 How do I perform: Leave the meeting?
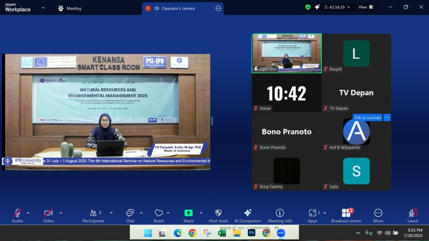[413, 215]
